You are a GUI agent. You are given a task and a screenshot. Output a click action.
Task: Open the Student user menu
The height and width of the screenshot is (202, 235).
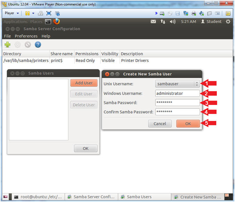pyautogui.click(x=211, y=21)
